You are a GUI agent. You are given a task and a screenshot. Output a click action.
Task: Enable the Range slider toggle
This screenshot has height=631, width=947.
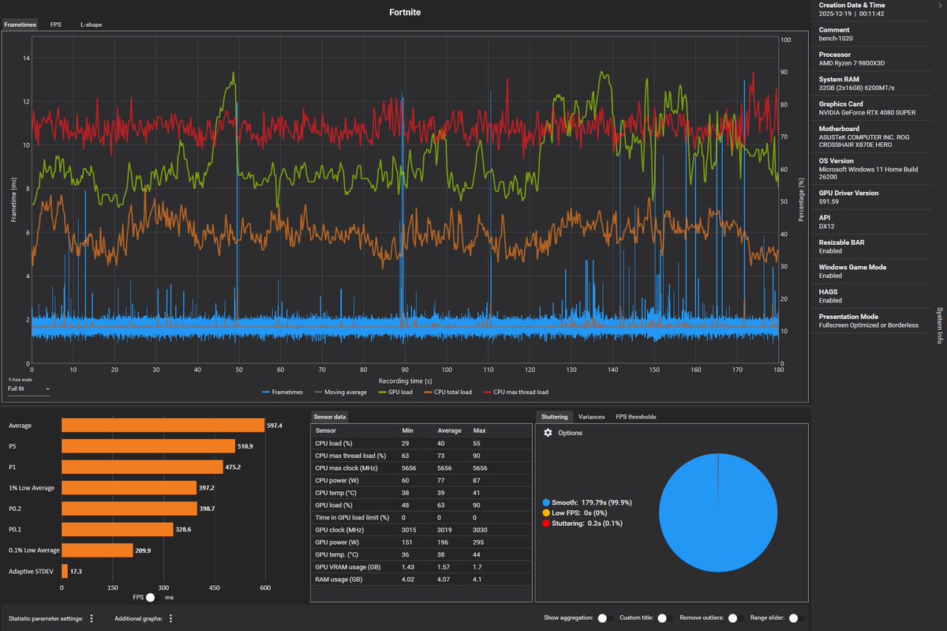click(797, 618)
